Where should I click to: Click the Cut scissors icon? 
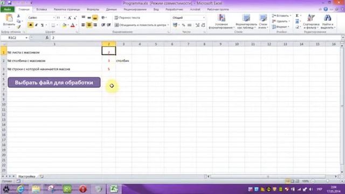pos(18,16)
